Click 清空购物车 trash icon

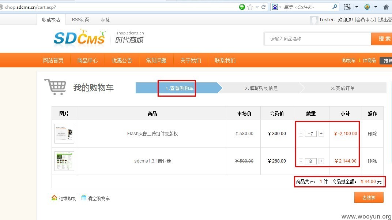point(84,198)
